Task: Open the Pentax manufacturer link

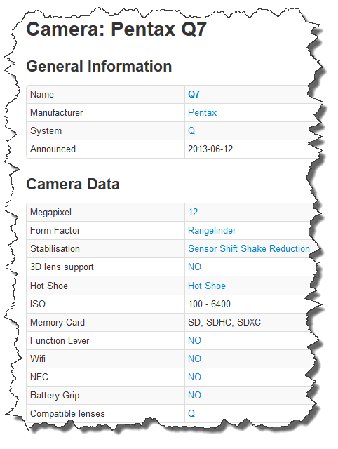Action: (x=202, y=112)
